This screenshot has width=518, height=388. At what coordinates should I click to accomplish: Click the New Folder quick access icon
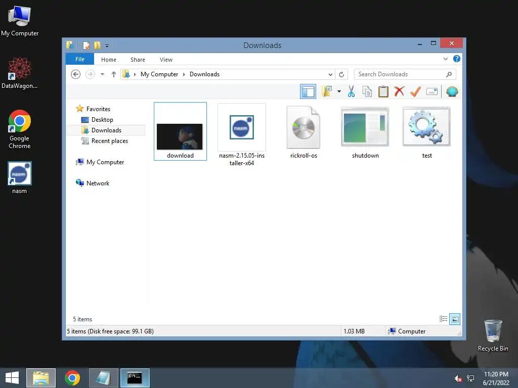click(x=97, y=45)
